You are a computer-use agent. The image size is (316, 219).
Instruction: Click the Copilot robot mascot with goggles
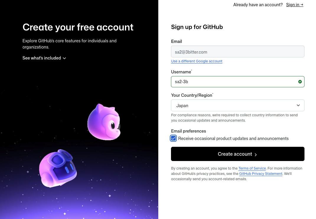point(58,168)
